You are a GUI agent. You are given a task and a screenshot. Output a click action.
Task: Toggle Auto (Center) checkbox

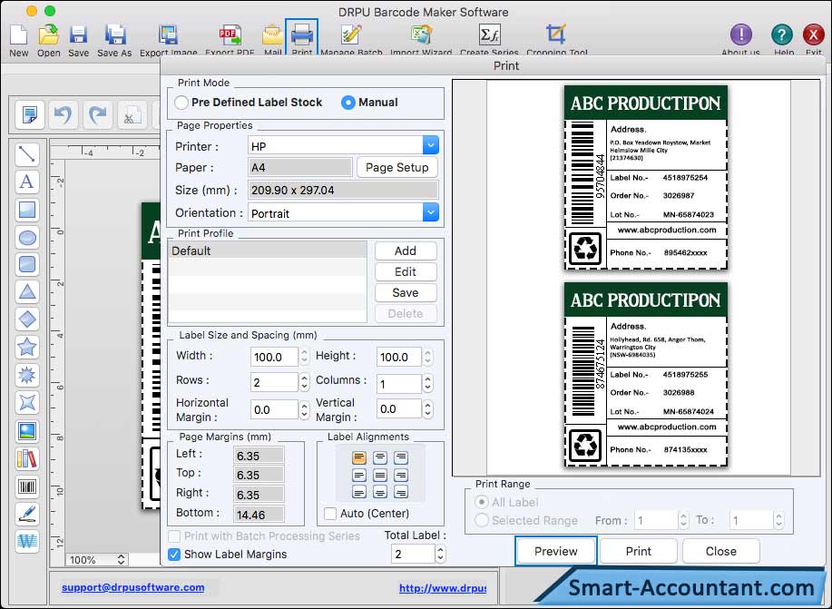pyautogui.click(x=330, y=514)
